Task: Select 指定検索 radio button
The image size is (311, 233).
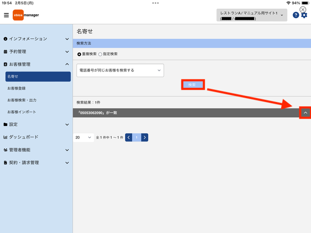Action: pos(100,54)
